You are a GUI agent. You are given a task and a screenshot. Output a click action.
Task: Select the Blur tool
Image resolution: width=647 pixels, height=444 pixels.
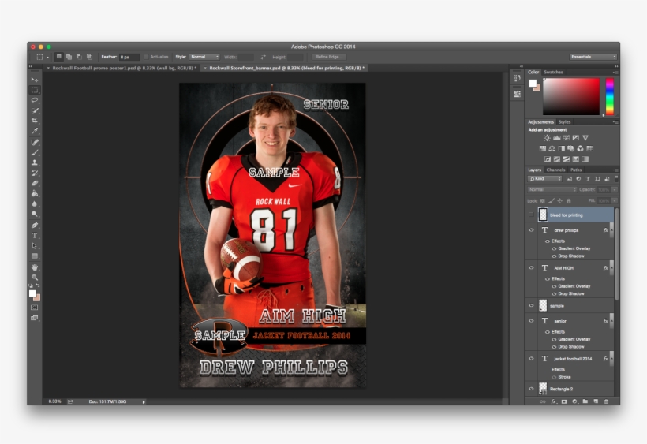(35, 204)
